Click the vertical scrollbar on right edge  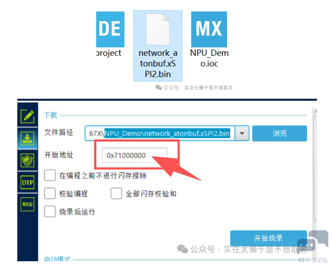coord(315,169)
